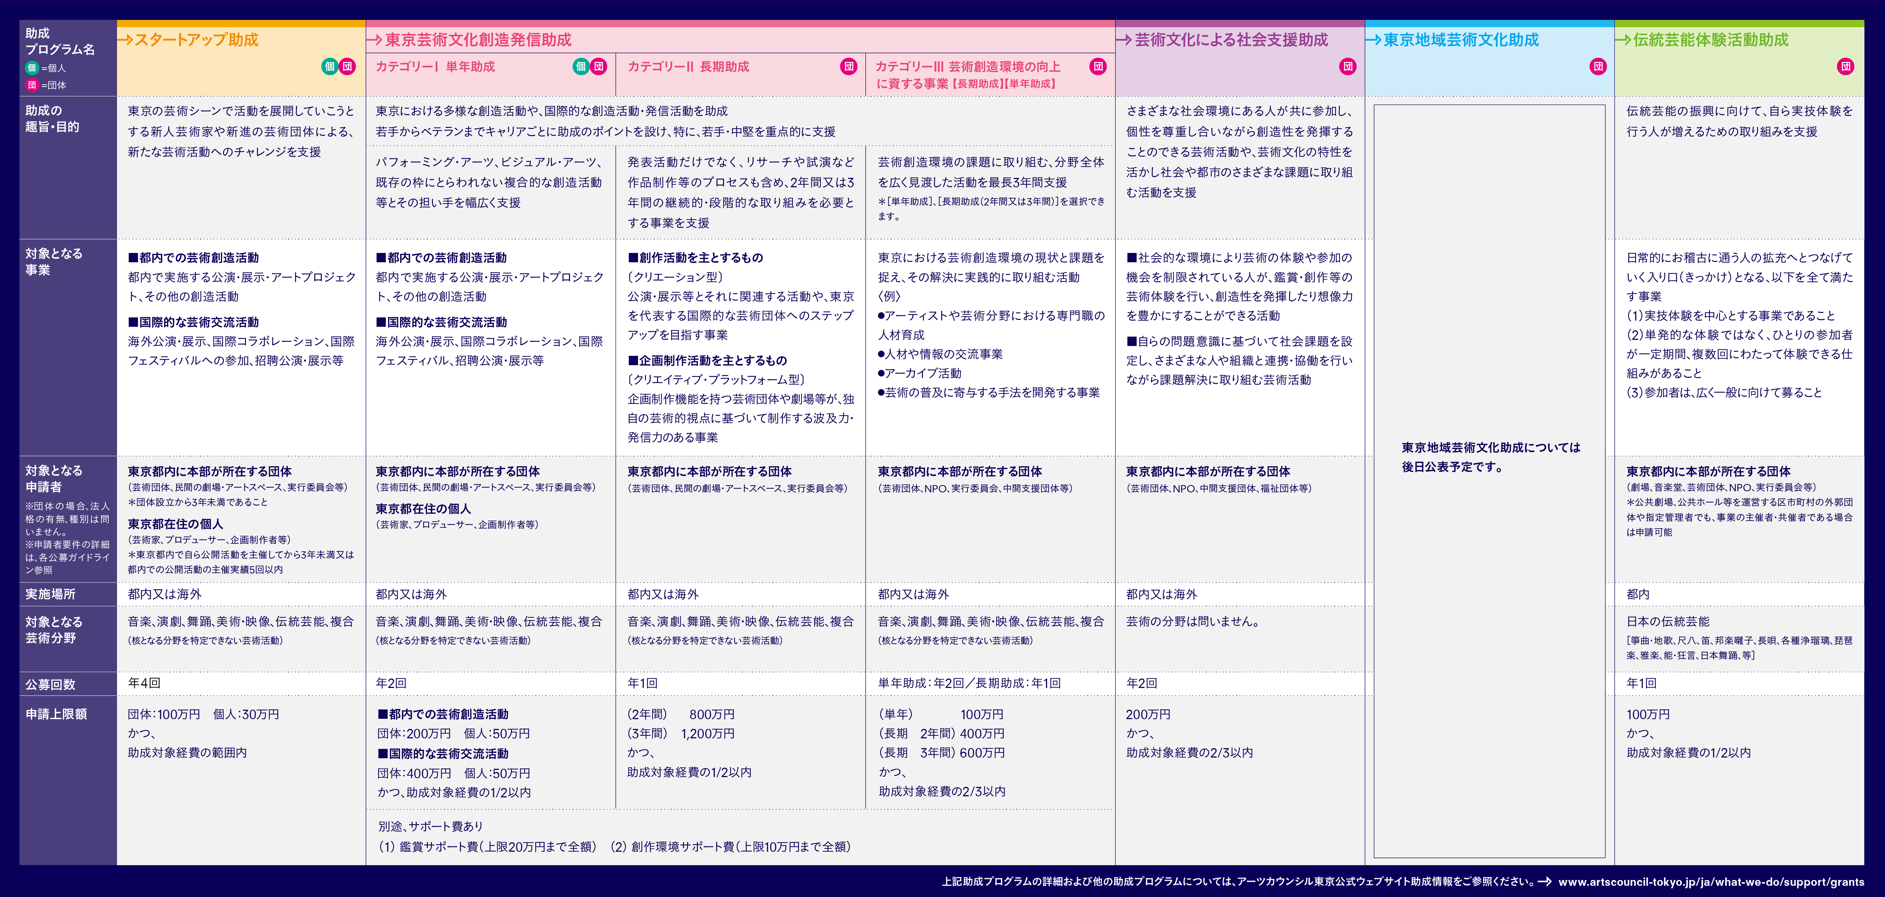Click the 申請上限額 row label
Screen dimensions: 1885x897
tap(56, 714)
